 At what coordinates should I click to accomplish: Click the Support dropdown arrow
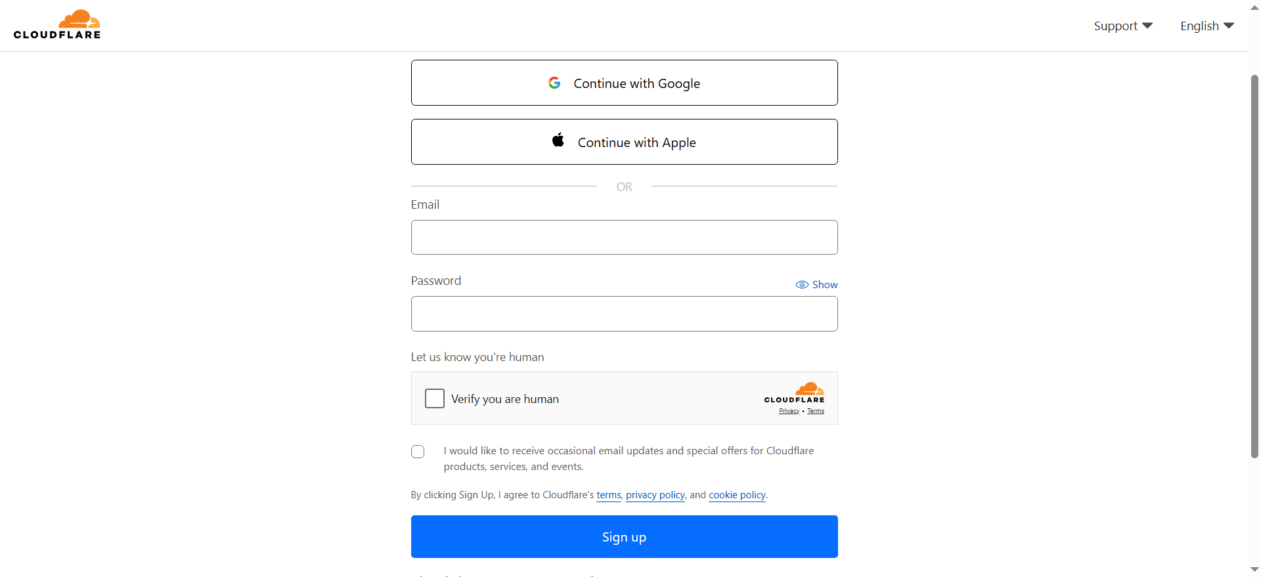click(x=1147, y=26)
